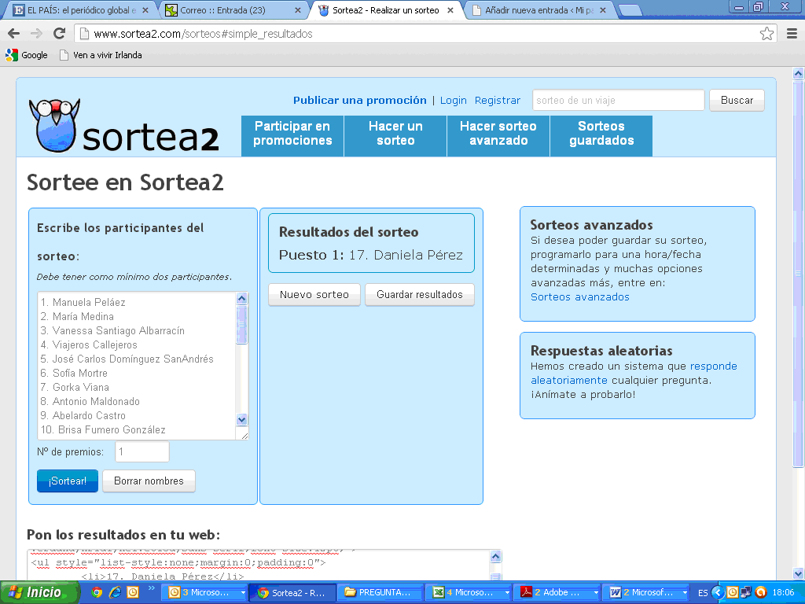Click the Guardar resultados button
This screenshot has height=604, width=805.
(x=419, y=295)
